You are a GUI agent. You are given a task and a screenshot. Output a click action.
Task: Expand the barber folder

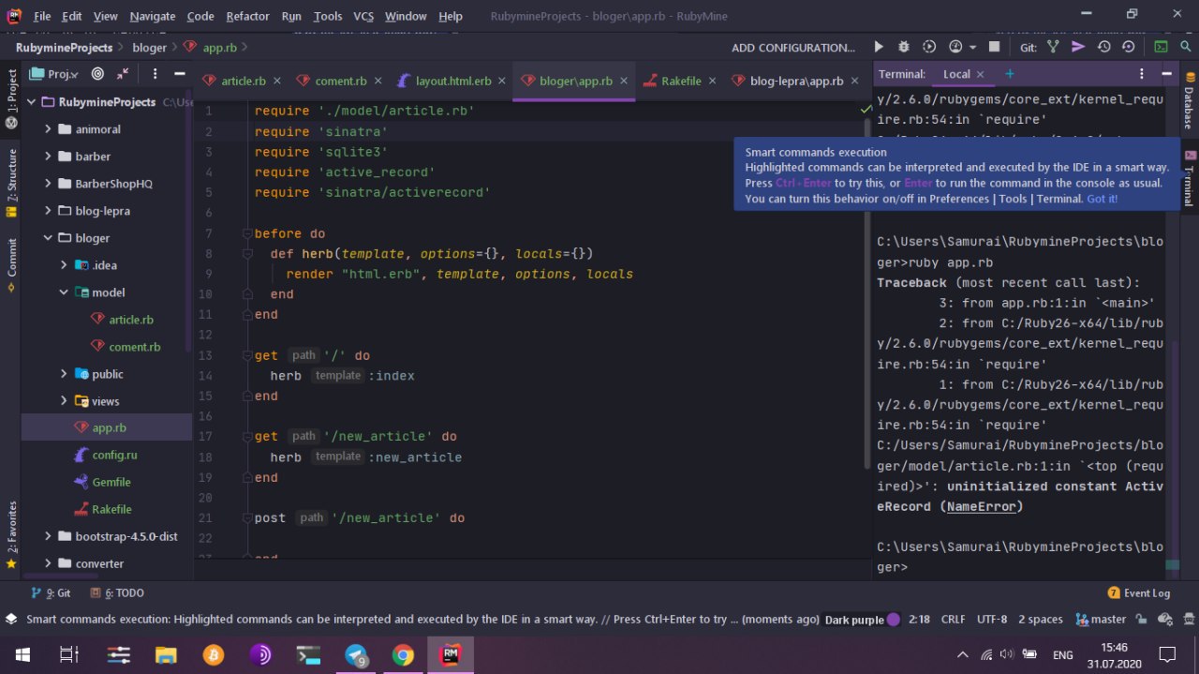coord(48,157)
